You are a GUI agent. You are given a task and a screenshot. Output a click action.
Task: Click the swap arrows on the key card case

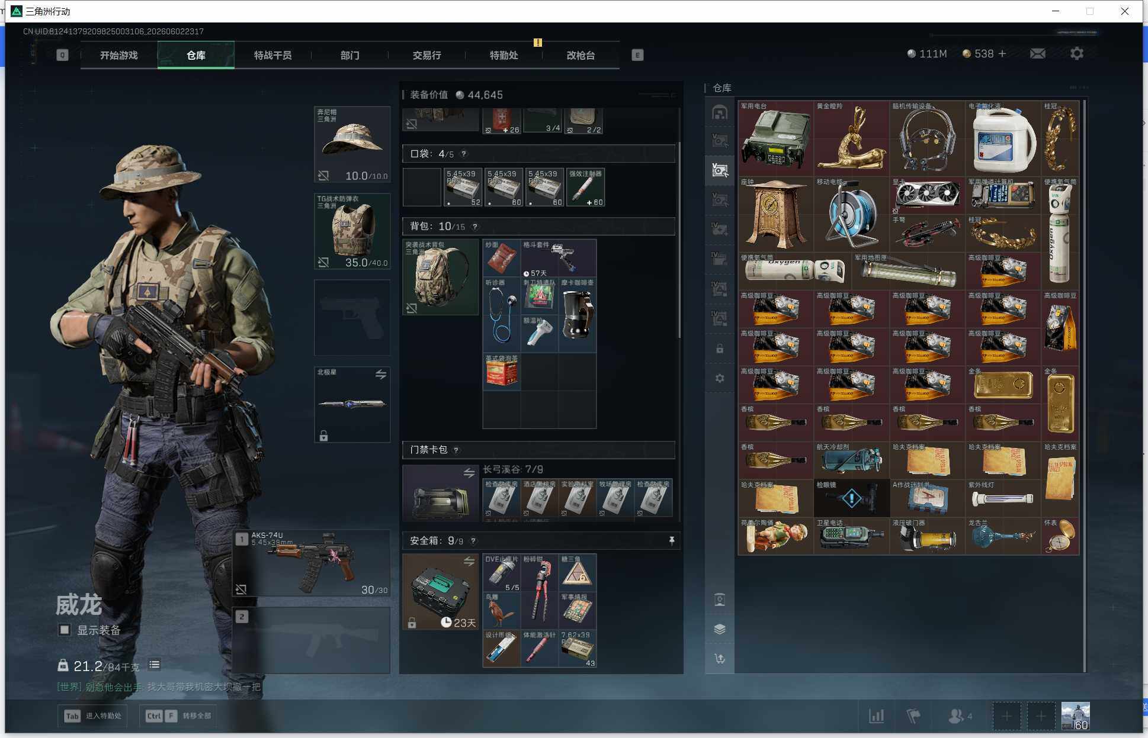click(469, 473)
